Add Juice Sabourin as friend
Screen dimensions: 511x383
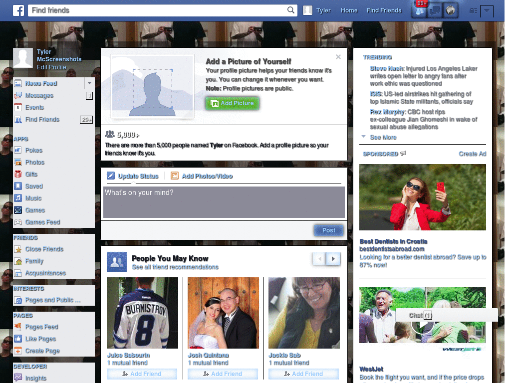142,374
